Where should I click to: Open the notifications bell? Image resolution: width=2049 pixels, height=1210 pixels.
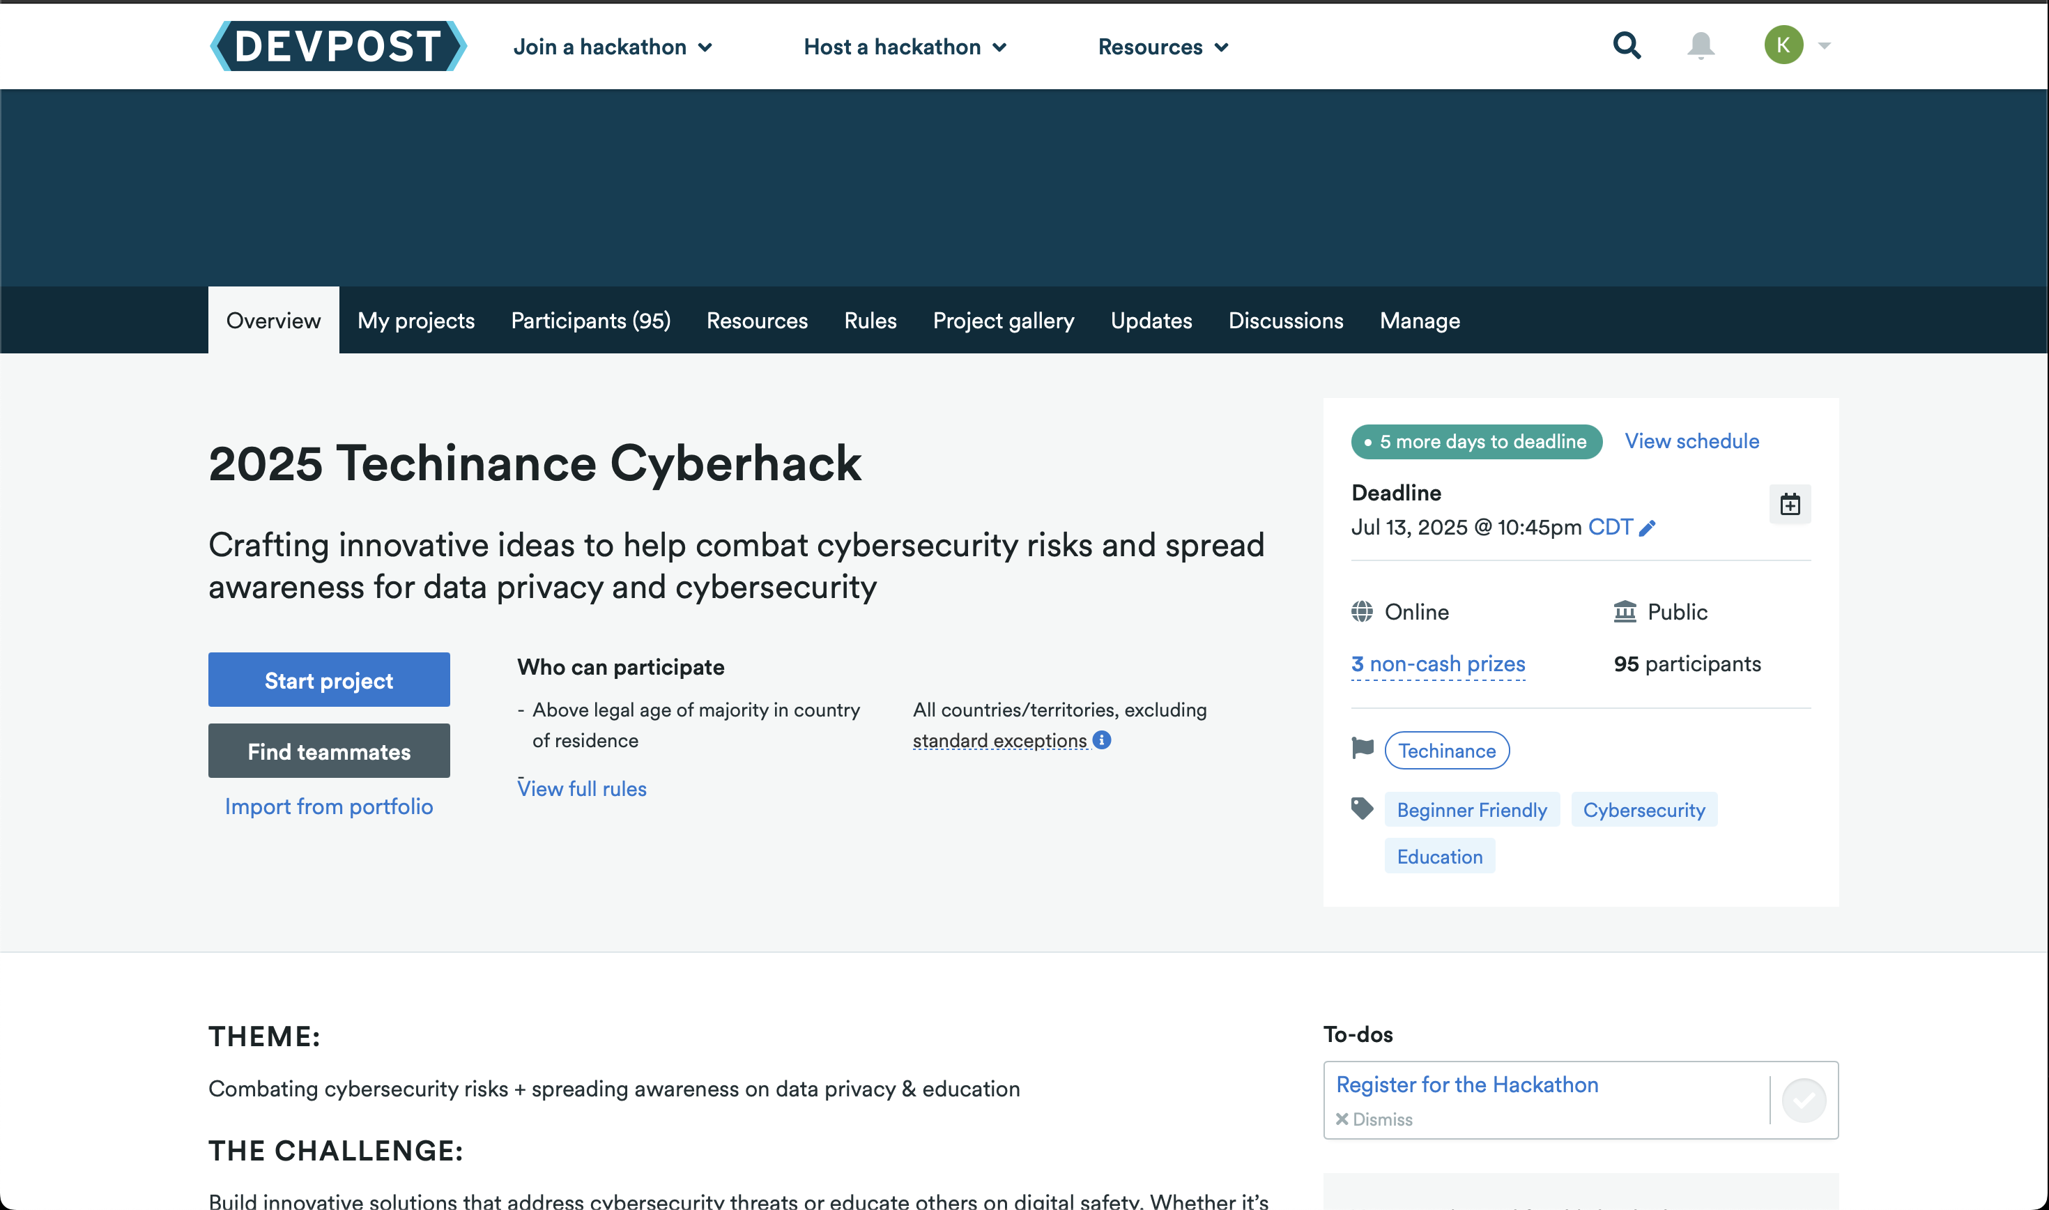[1700, 46]
